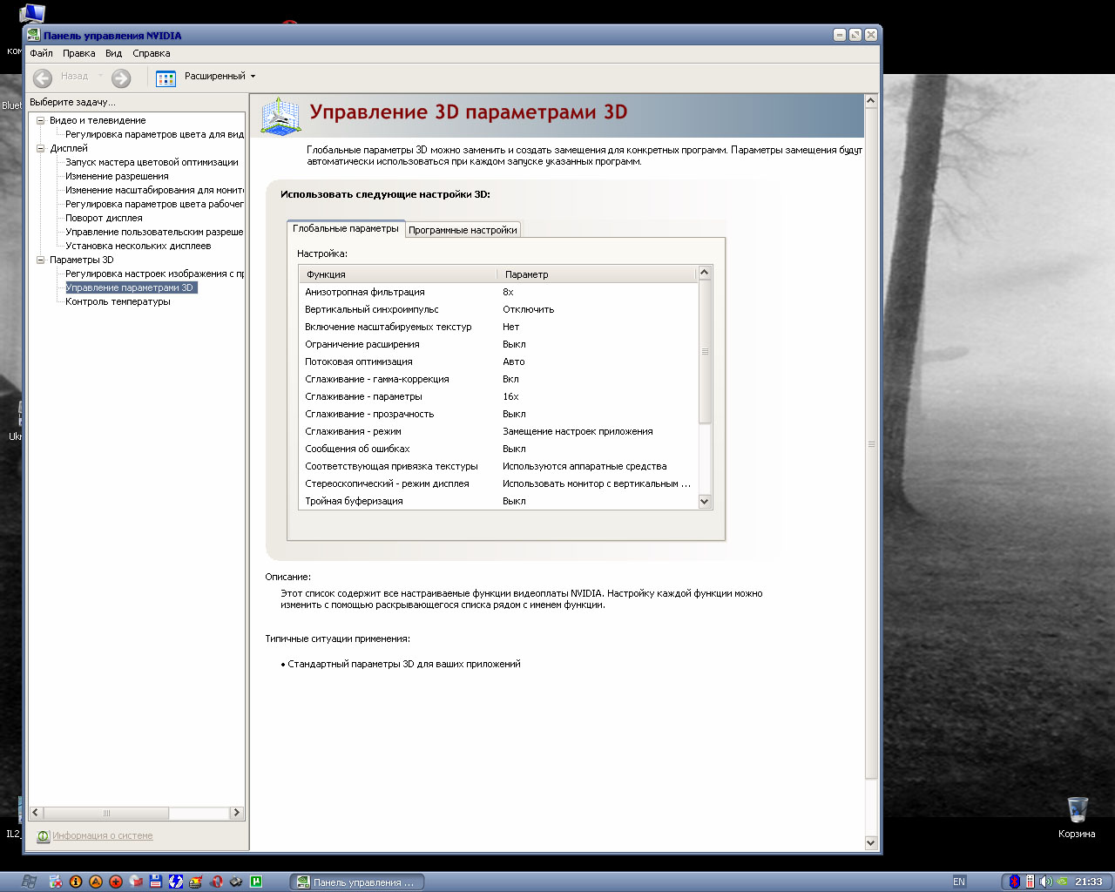This screenshot has height=892, width=1115.
Task: Click the red plus quick launch icon
Action: [116, 882]
